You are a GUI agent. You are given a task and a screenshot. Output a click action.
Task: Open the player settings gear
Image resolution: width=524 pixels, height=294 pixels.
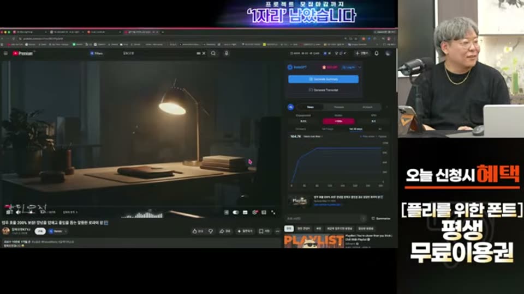255,212
